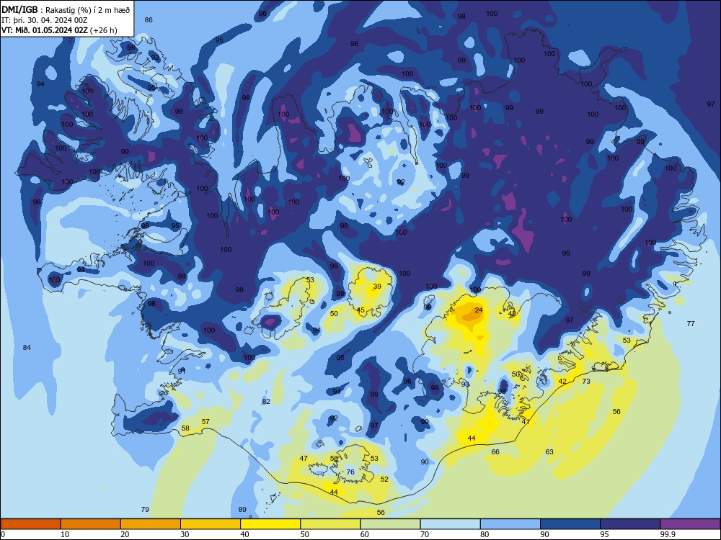
Task: Select the light blue 80–90 legend swatch
Action: point(510,524)
